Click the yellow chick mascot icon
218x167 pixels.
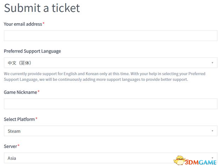[x=179, y=160]
